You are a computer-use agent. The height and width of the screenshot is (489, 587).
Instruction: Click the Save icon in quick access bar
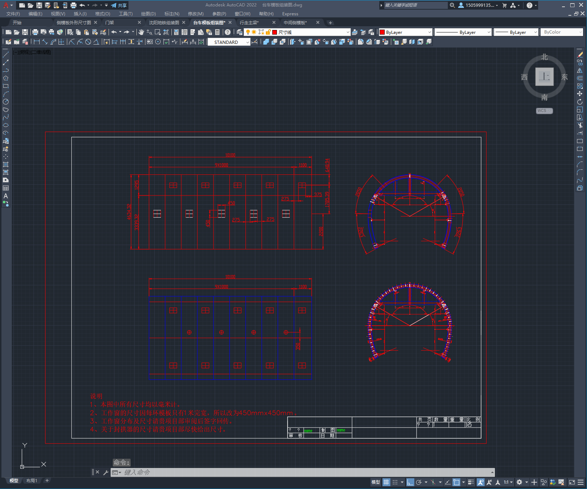click(x=39, y=5)
